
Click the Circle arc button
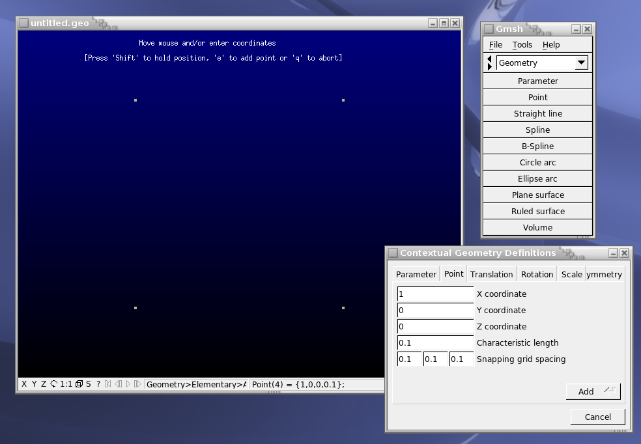click(537, 163)
